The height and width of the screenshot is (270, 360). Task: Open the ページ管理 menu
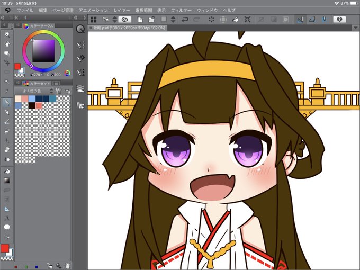tap(63, 11)
